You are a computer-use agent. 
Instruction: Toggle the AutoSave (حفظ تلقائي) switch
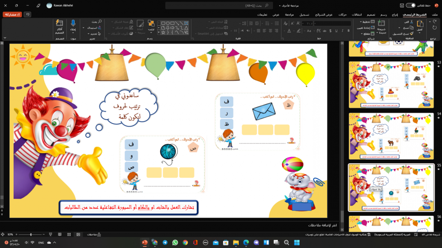click(x=411, y=5)
